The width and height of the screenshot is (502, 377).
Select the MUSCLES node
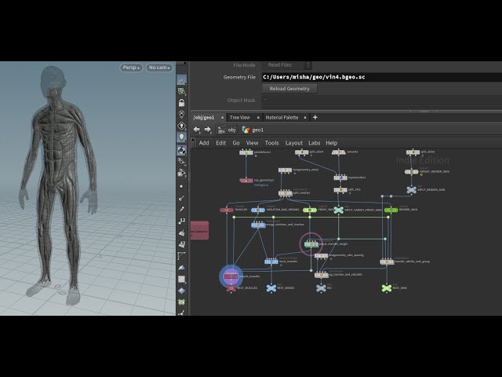point(227,210)
